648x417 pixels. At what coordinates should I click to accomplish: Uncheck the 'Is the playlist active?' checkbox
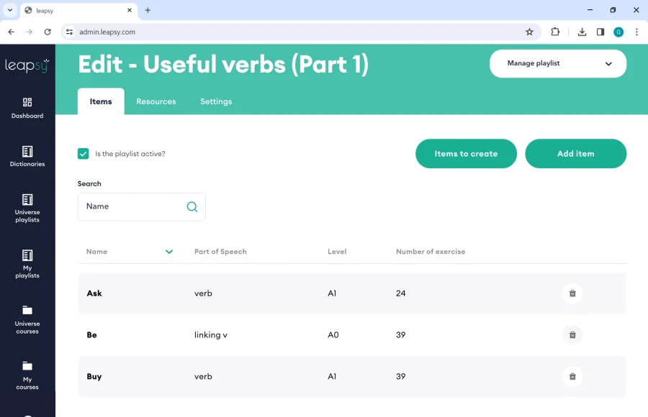84,154
